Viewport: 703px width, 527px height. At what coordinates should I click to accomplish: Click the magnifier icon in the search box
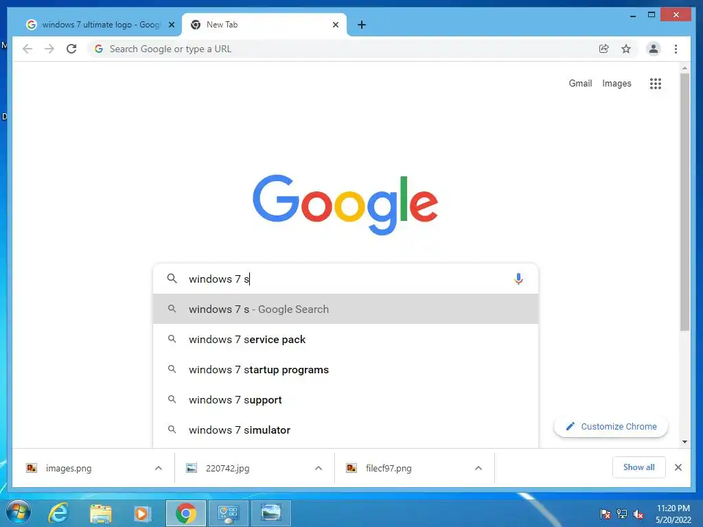[x=172, y=279]
